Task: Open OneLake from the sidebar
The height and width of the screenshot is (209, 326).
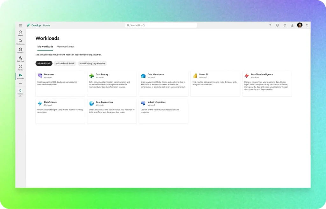Action: (20, 51)
